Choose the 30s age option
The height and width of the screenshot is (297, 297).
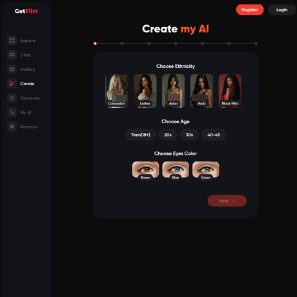pyautogui.click(x=189, y=135)
